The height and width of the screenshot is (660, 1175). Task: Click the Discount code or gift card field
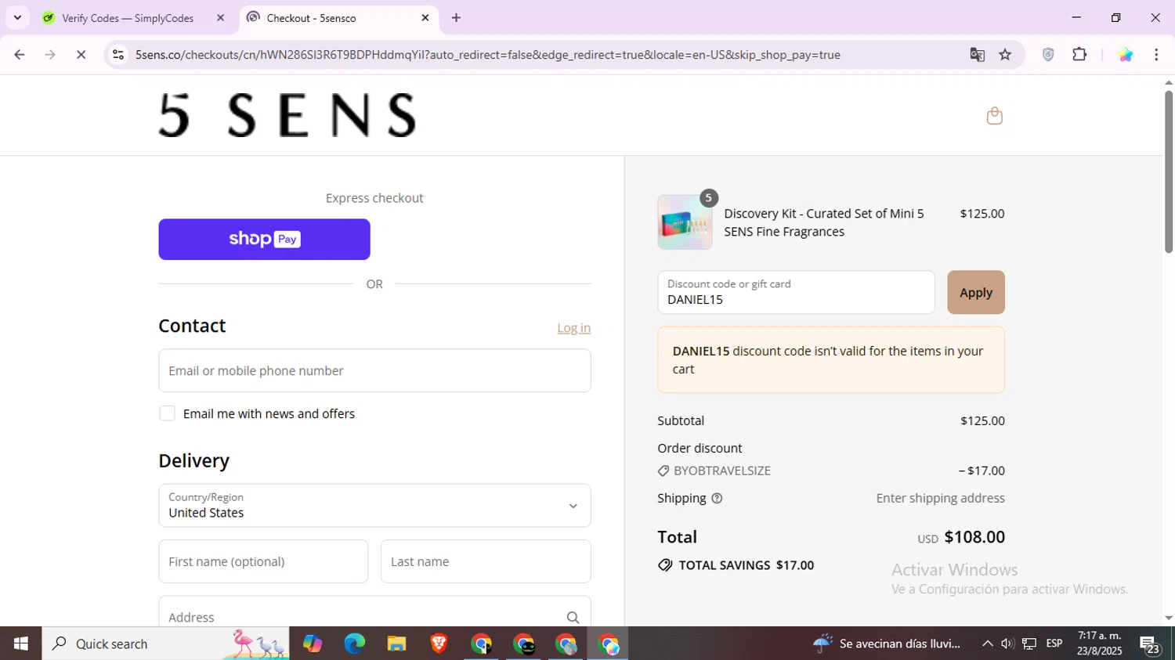coord(796,292)
